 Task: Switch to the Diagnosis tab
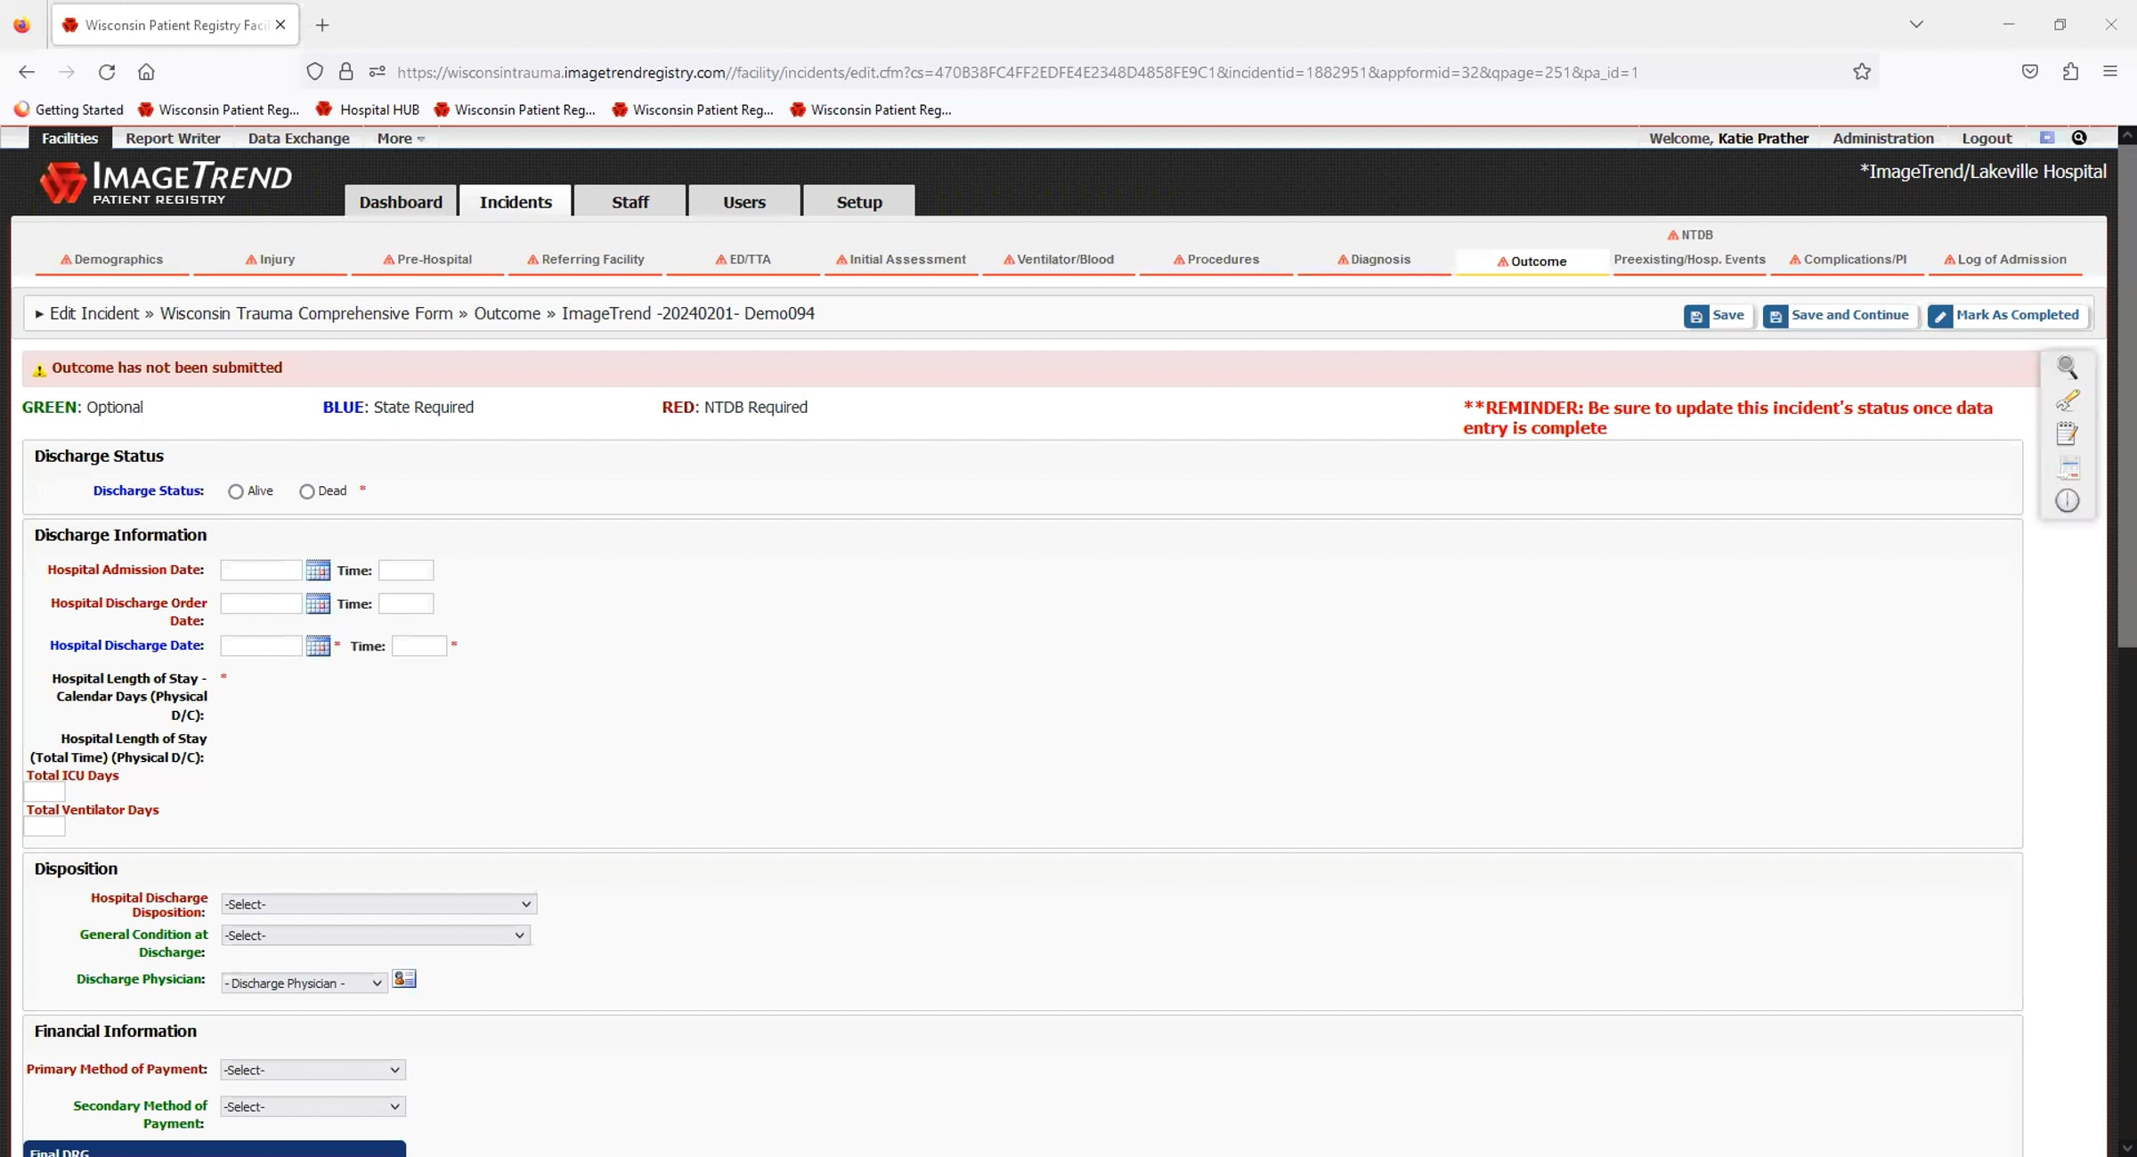1374,260
